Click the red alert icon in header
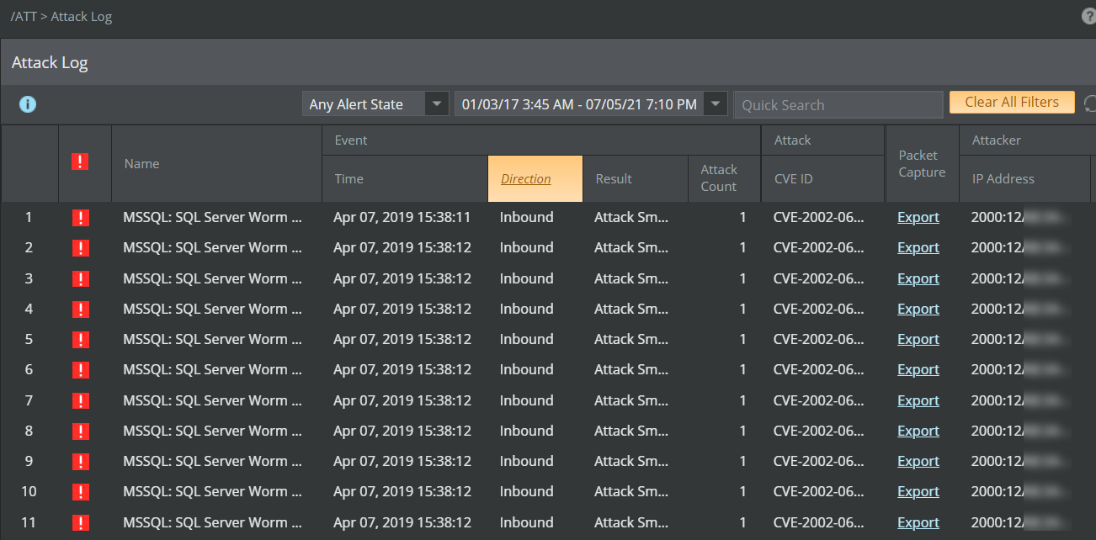Viewport: 1096px width, 540px height. (80, 161)
